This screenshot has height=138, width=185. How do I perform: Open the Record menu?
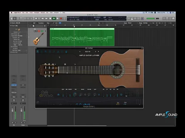43,13
